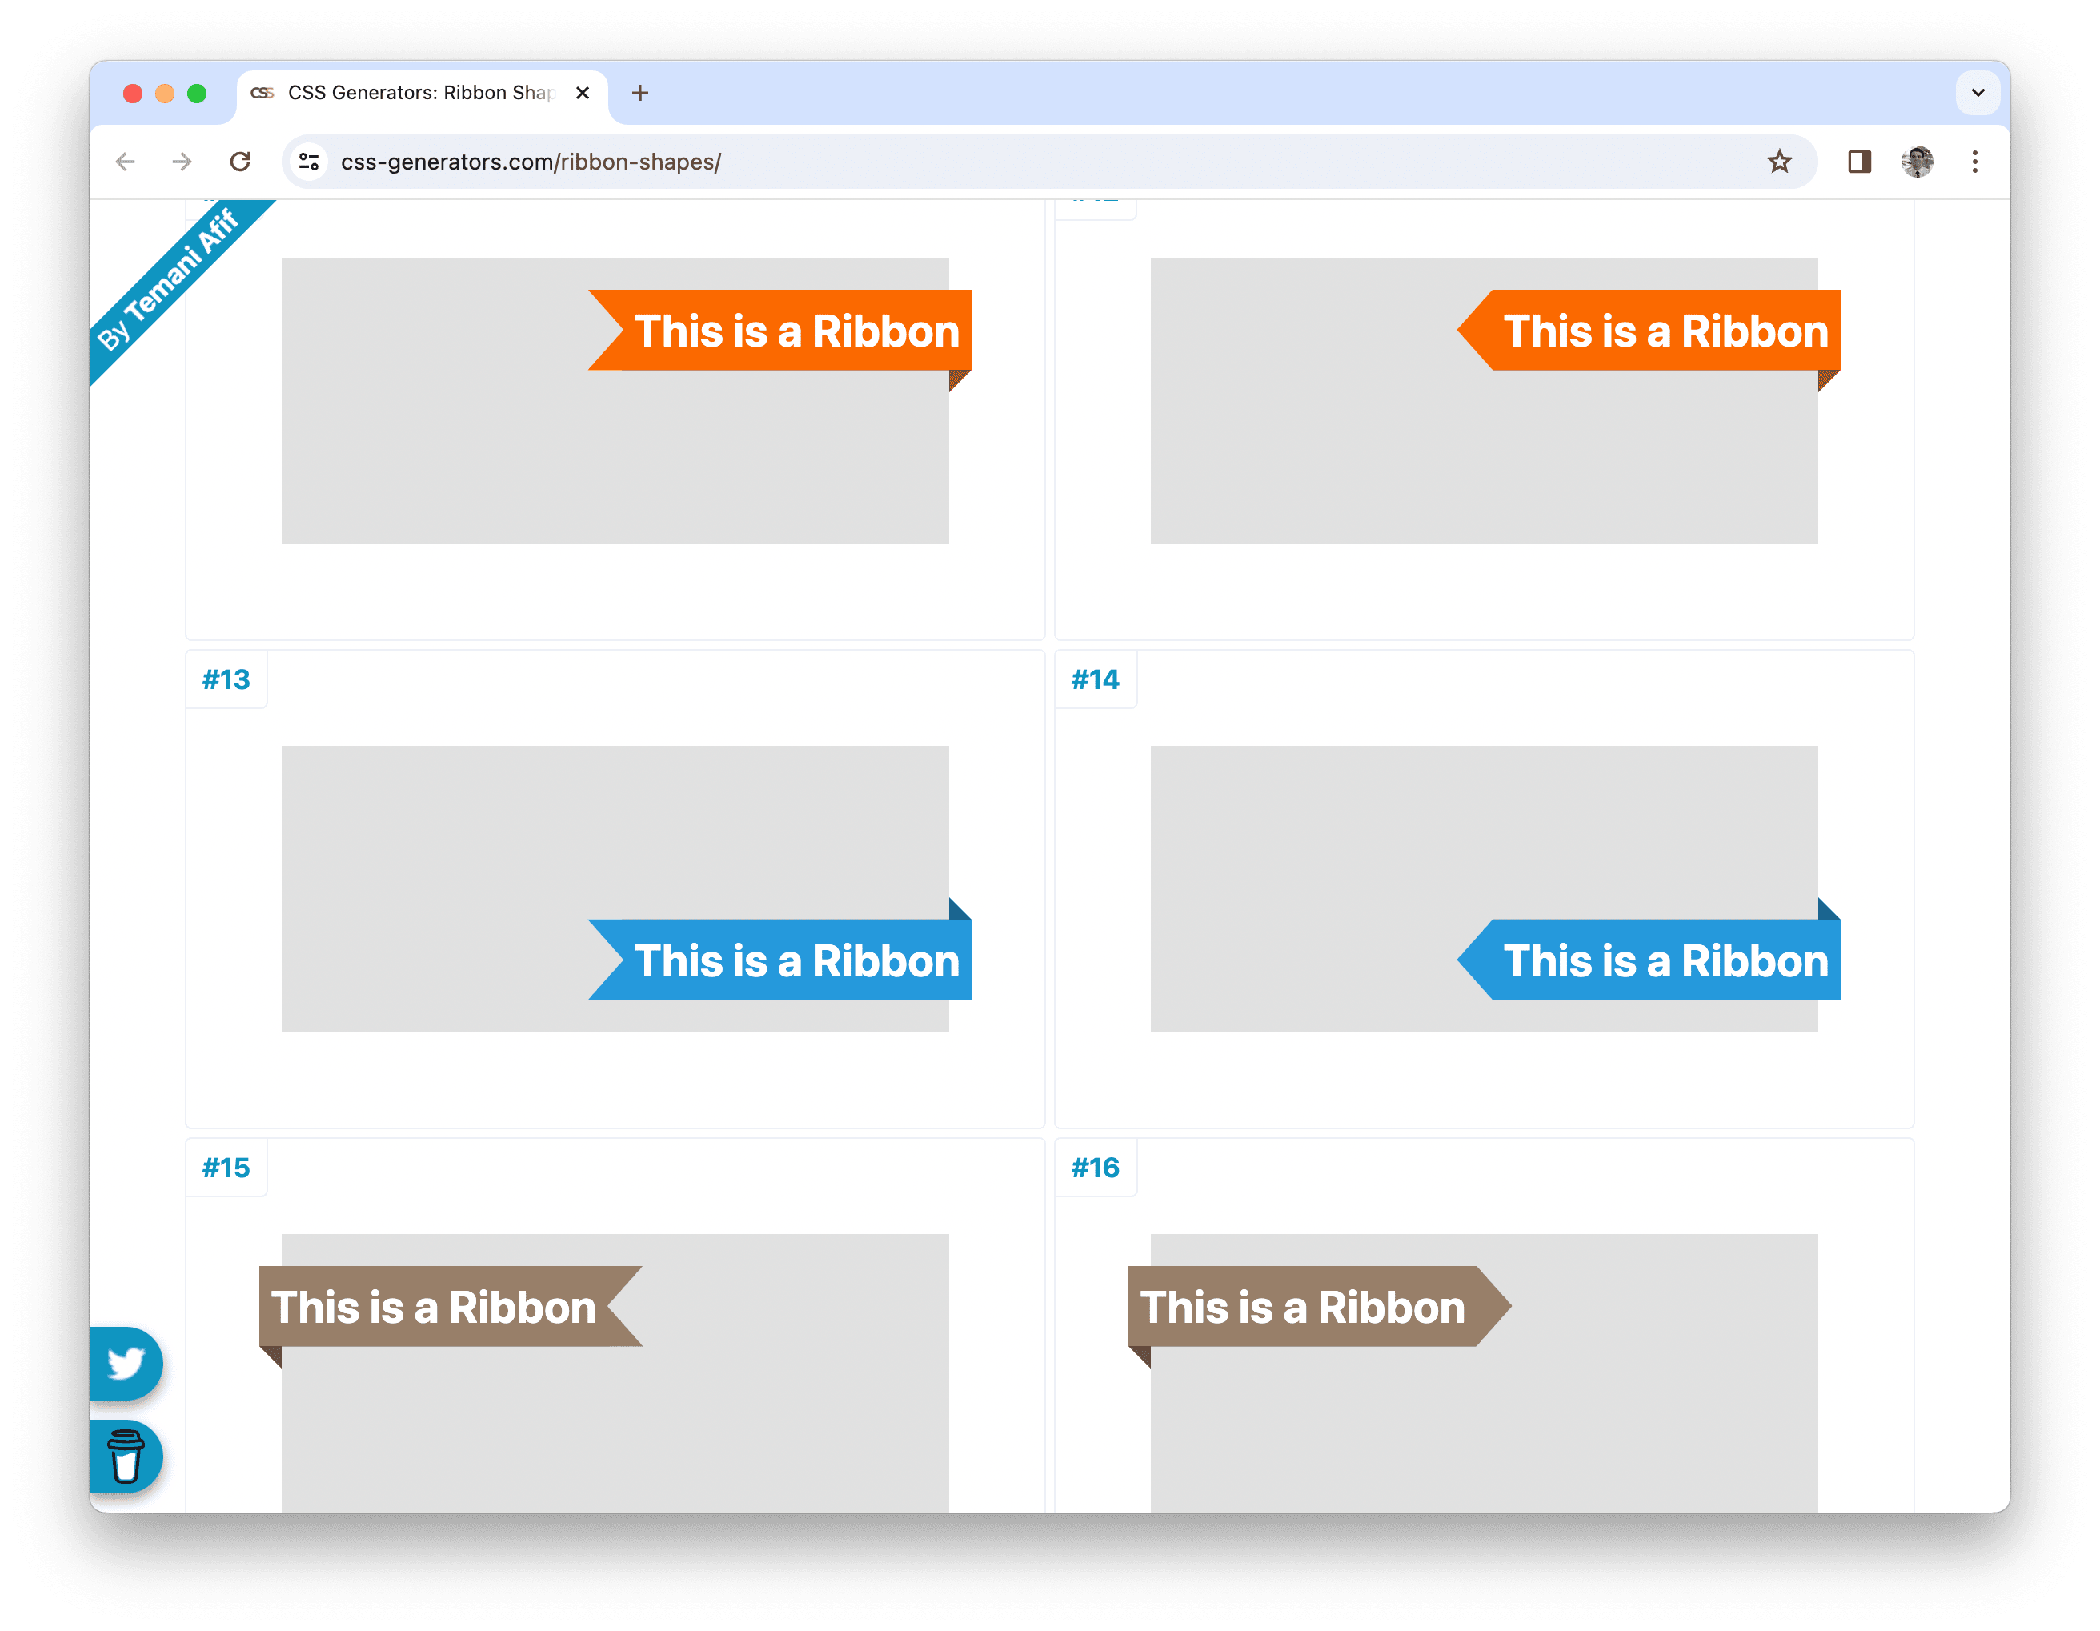Go back using the back arrow

[125, 162]
